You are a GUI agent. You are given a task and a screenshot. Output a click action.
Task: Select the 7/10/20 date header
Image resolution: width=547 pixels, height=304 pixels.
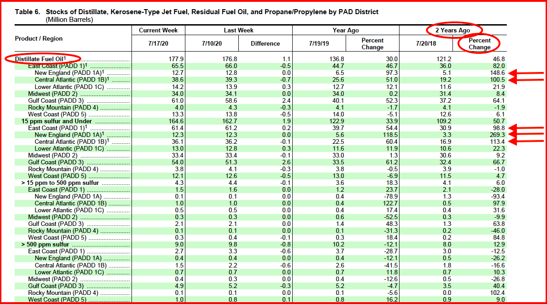click(x=211, y=43)
